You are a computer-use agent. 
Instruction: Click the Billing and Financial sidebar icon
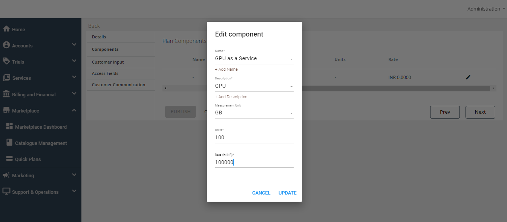[x=6, y=94]
